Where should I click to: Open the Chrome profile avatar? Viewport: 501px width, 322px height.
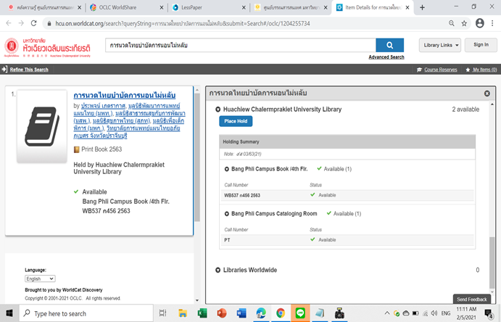479,23
